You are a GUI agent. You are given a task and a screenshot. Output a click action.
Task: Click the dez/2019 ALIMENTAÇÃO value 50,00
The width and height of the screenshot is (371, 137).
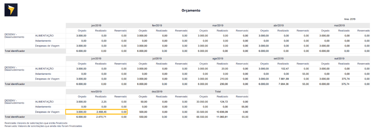pos(144,102)
